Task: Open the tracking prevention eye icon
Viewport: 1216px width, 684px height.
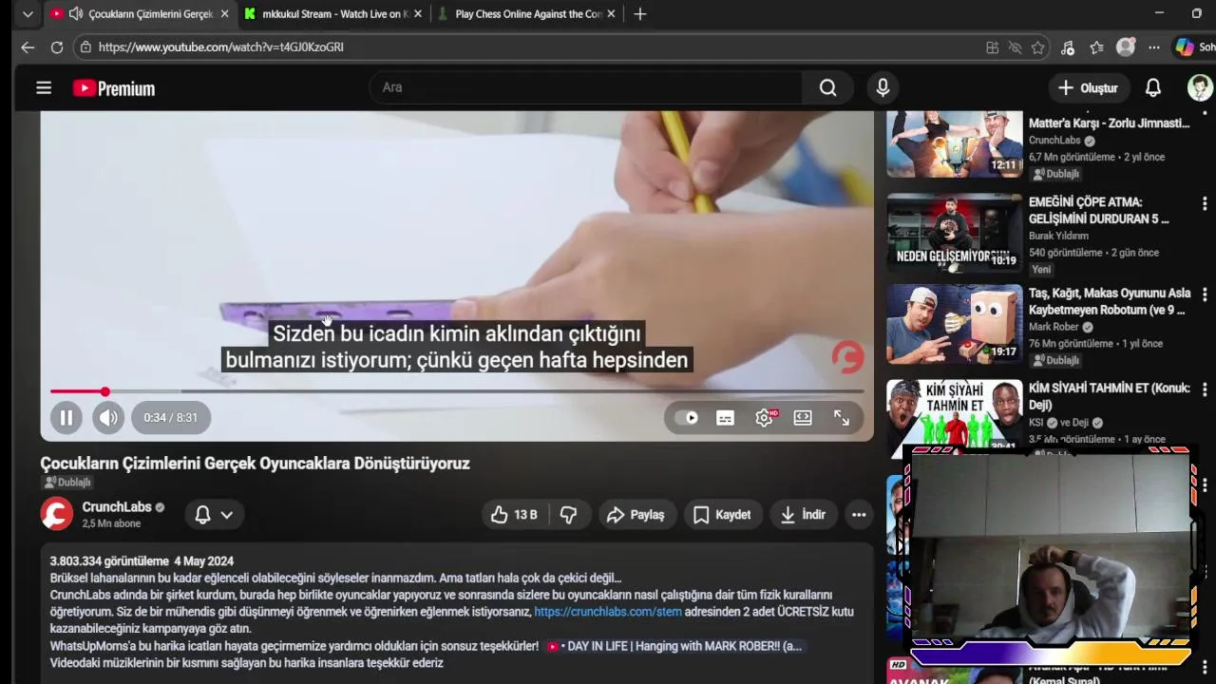Action: (1015, 47)
